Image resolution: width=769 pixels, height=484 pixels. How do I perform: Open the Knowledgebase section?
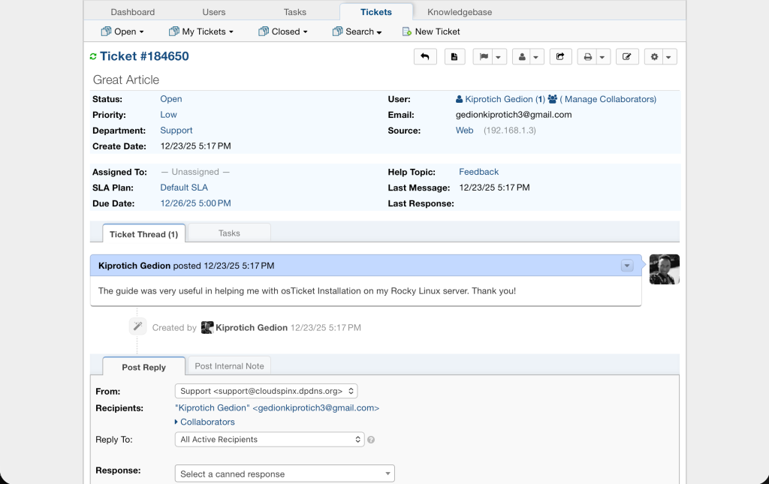[459, 11]
